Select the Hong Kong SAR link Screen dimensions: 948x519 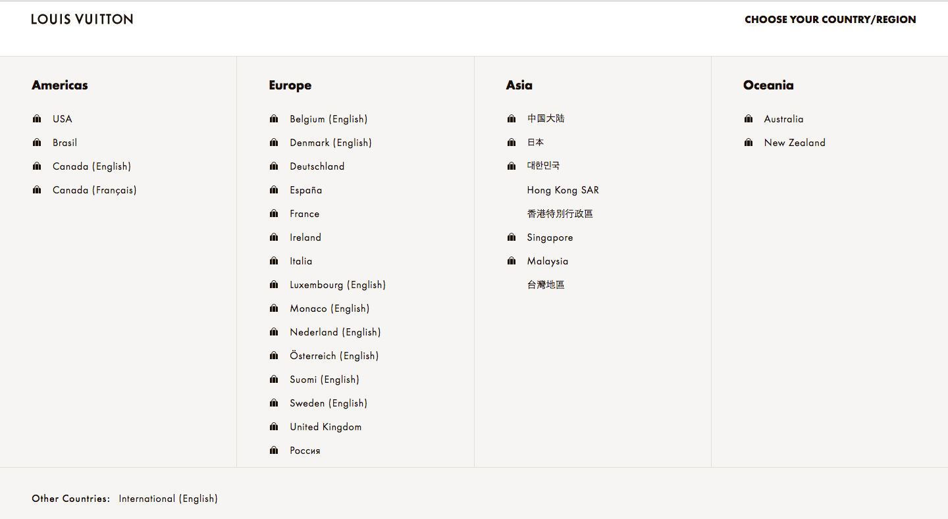tap(563, 190)
